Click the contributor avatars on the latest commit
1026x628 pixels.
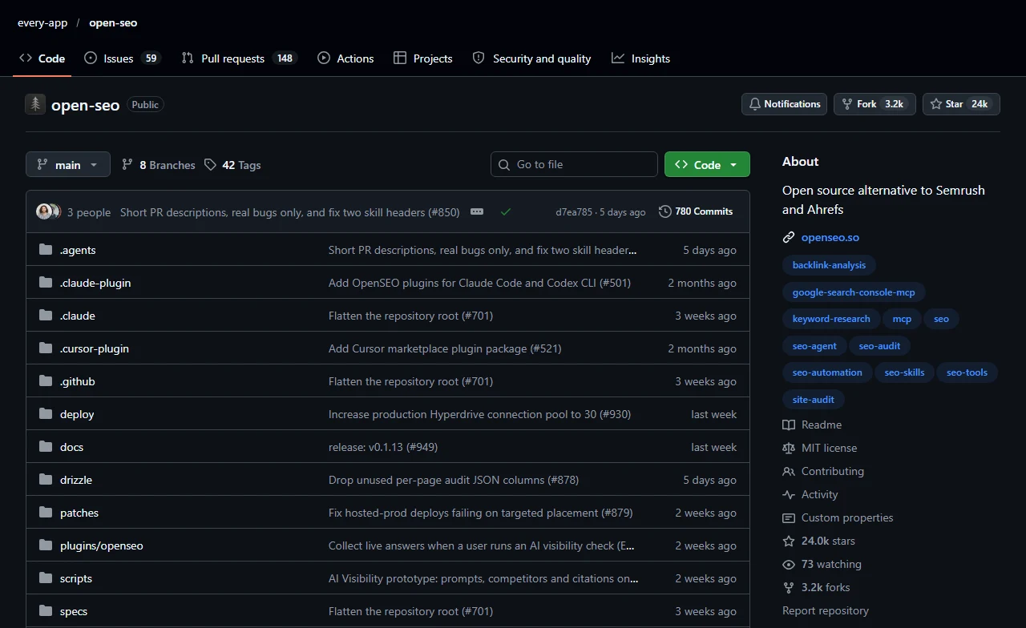pyautogui.click(x=48, y=211)
